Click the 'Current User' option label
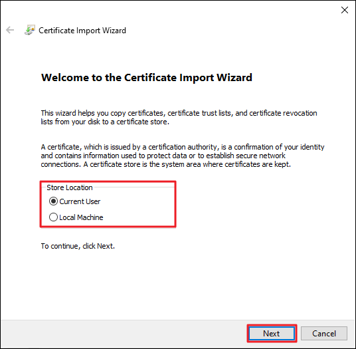Screen dimensions: 356x349 point(80,201)
